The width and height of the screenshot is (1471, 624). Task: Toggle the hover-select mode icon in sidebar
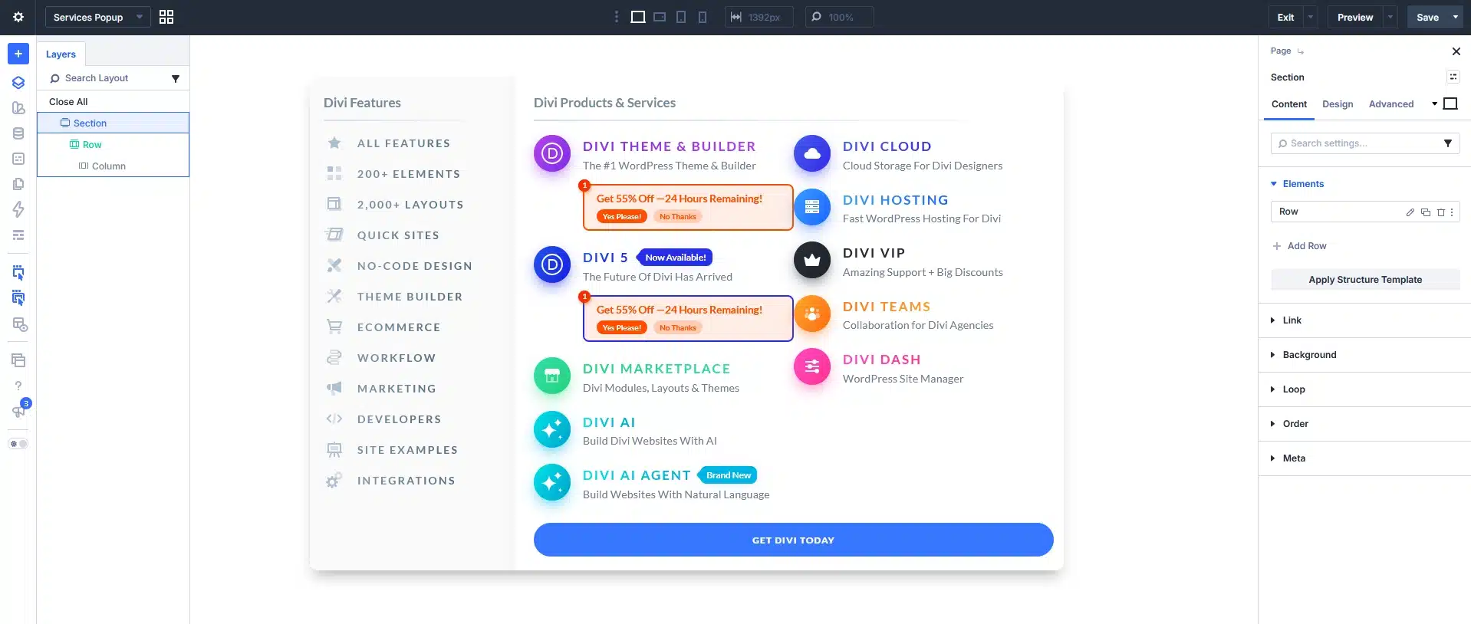tap(18, 272)
